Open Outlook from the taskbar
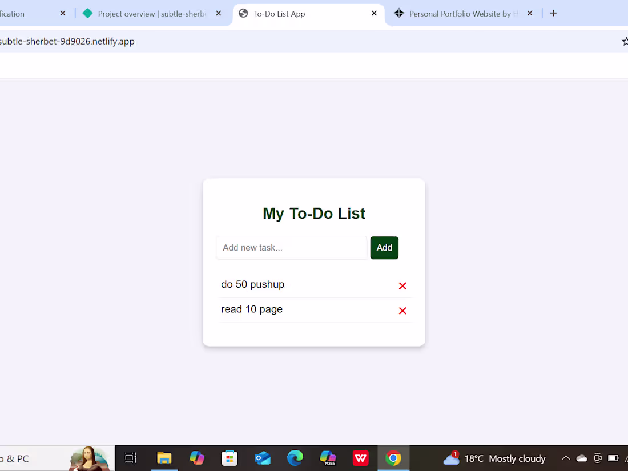 pyautogui.click(x=262, y=458)
